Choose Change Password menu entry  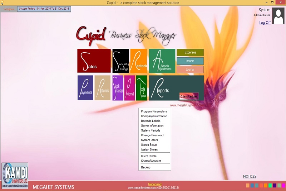coord(152,135)
